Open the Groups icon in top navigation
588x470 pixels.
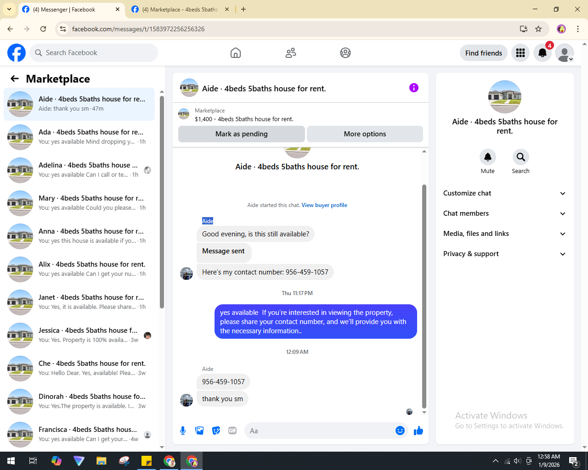click(345, 53)
